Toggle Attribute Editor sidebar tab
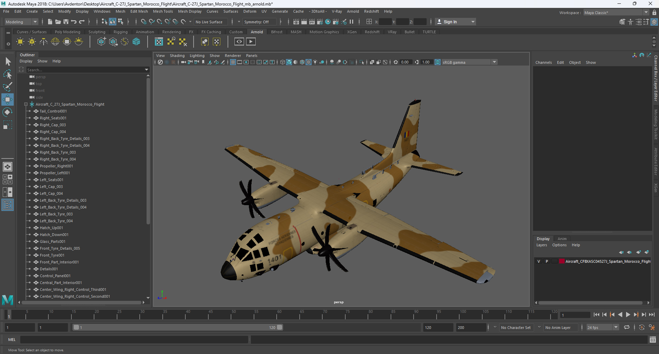Viewport: 659px width, 354px height. tap(656, 162)
